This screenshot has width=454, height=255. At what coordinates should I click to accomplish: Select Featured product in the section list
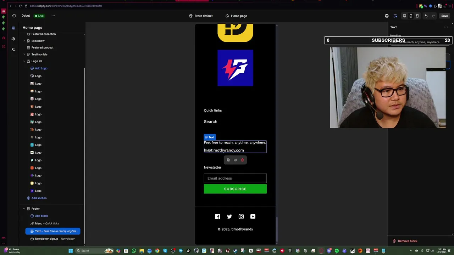42,47
